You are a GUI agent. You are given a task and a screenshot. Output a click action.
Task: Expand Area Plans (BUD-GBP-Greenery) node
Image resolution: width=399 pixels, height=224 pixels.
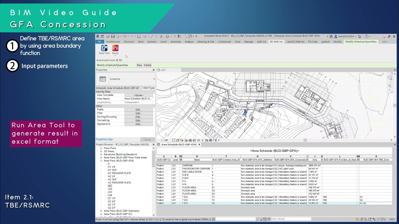pos(101,211)
